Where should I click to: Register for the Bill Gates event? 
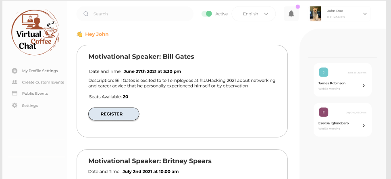[x=114, y=114]
